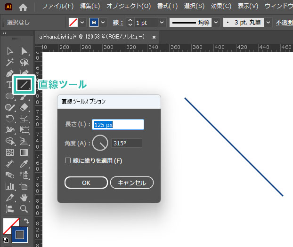Image resolution: width=293 pixels, height=247 pixels.
Task: Swap fill and stroke colors
Action: [26, 221]
